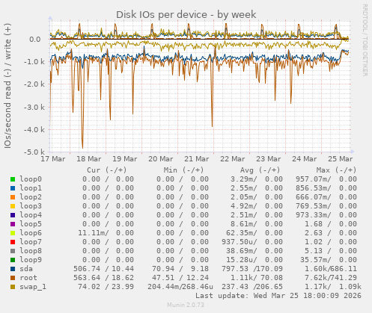Select the loop9 legend label
This screenshot has height=313, width=372.
pos(31,260)
